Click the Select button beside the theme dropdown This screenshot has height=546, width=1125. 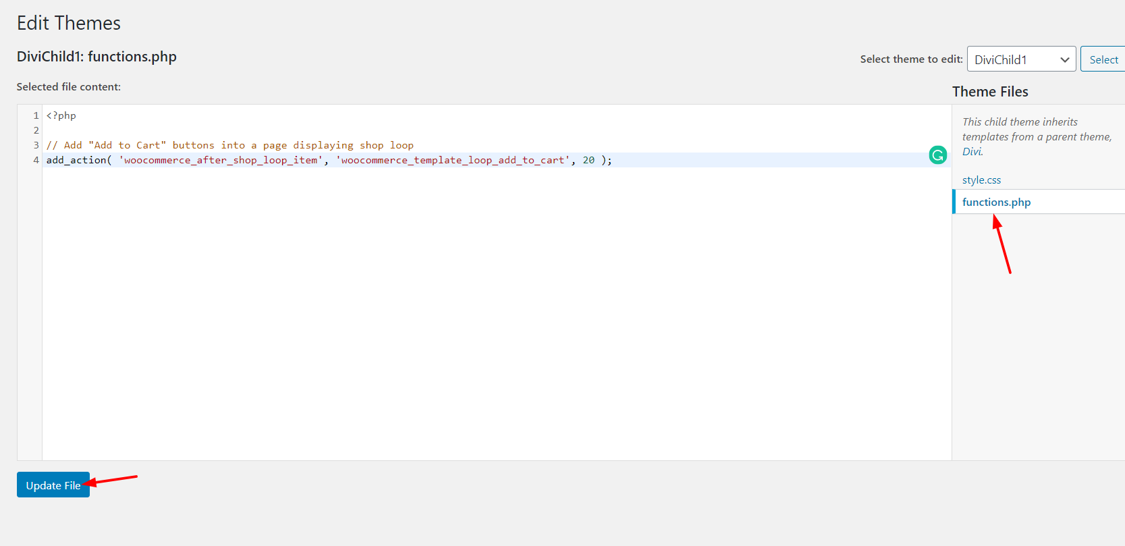[x=1103, y=59]
